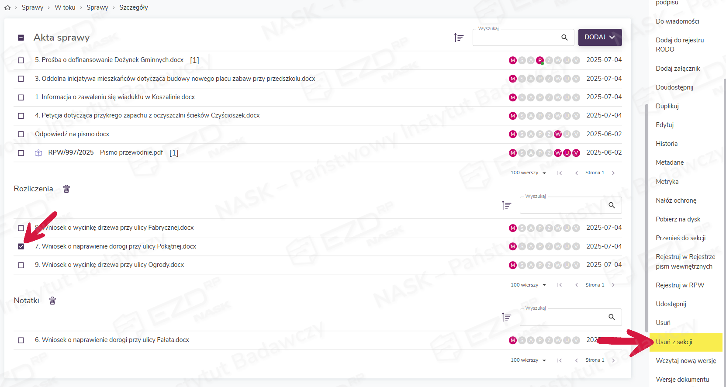
Task: Expand the 100 wierszy dropdown in Akta sprawy
Action: click(529, 173)
